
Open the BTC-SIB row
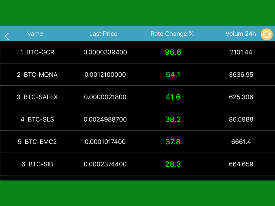pyautogui.click(x=137, y=164)
